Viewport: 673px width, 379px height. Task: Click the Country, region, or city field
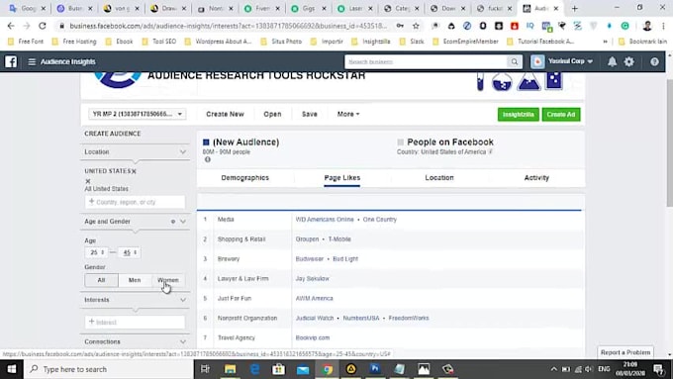(135, 202)
